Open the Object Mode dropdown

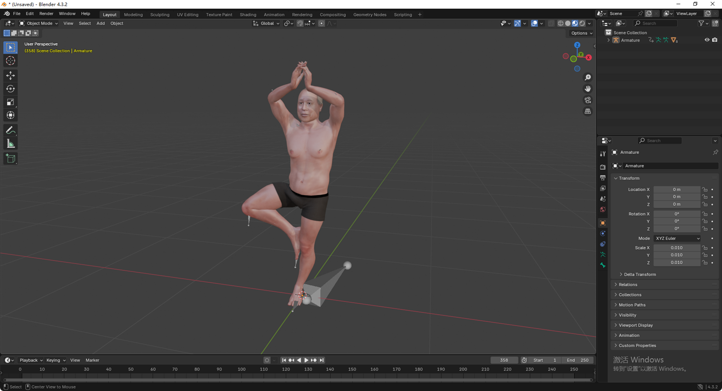click(x=39, y=23)
